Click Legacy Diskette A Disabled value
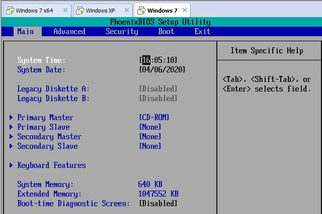The width and height of the screenshot is (322, 214). (158, 89)
